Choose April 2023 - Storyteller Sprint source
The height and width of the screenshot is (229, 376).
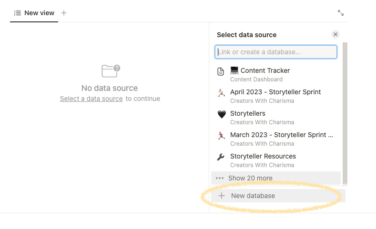pyautogui.click(x=276, y=96)
